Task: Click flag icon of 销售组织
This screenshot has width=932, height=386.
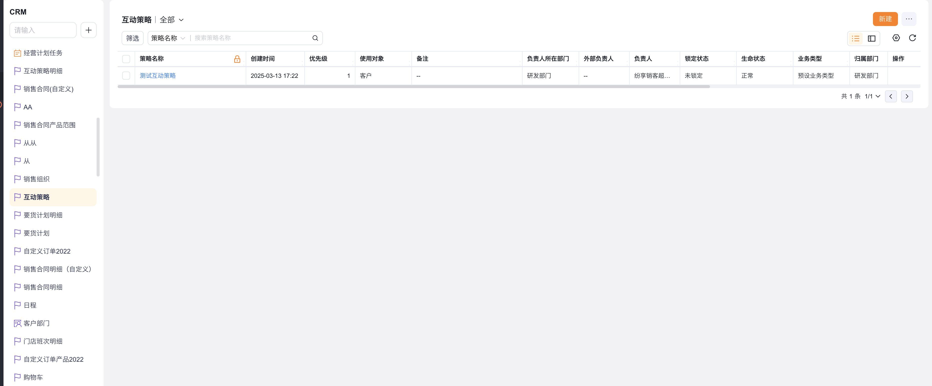Action: coord(17,179)
